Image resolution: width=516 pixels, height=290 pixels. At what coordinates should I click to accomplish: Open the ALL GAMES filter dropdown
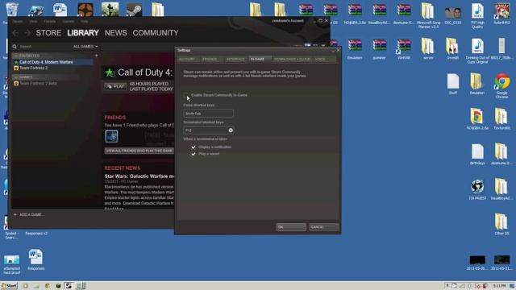tap(85, 47)
